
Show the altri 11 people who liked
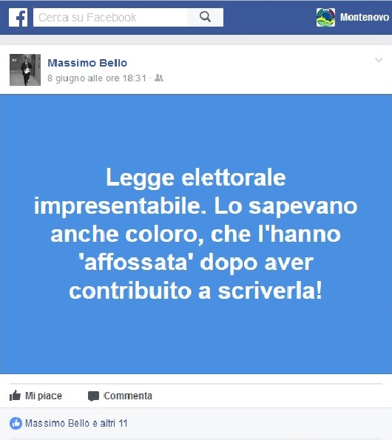pyautogui.click(x=114, y=423)
